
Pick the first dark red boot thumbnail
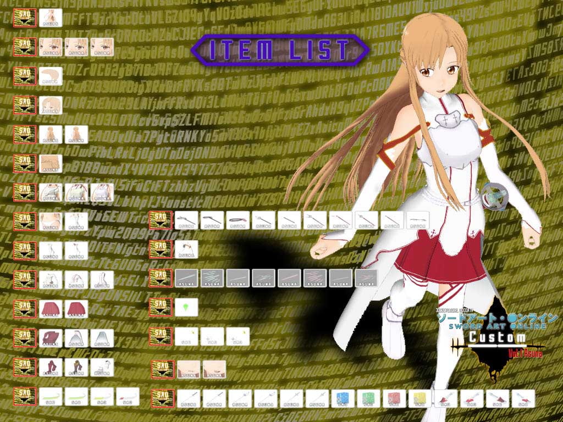pos(51,367)
